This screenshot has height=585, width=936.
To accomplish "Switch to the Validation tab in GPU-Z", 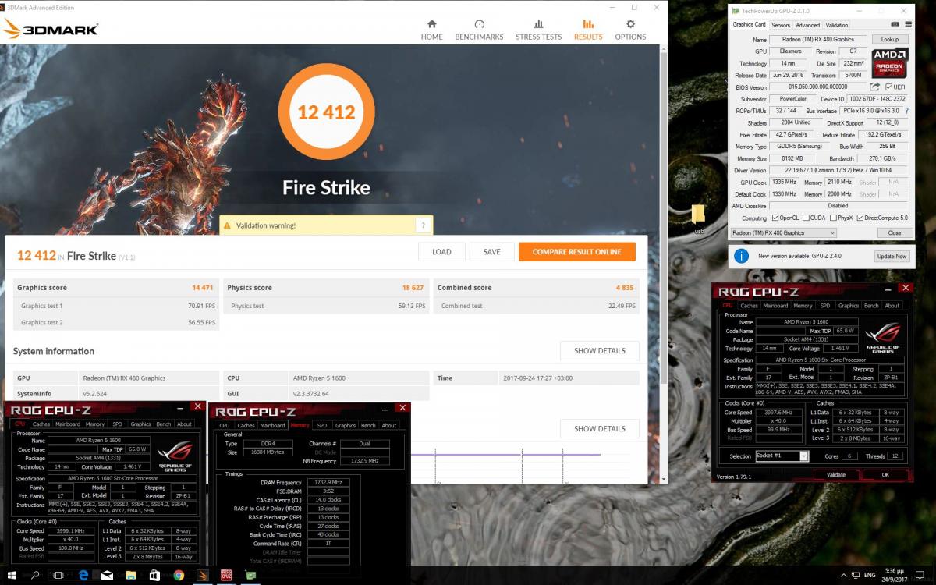I will 837,25.
